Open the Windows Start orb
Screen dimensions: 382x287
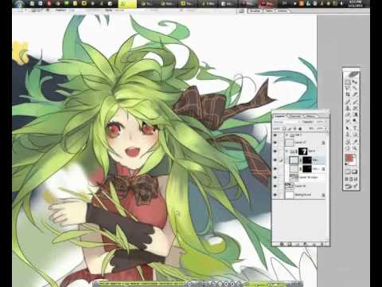pyautogui.click(x=19, y=3)
